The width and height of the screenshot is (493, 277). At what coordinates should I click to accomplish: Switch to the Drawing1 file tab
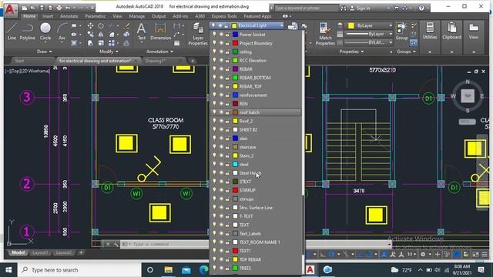tap(156, 61)
